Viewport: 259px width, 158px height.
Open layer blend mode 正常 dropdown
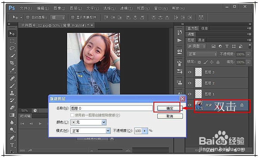coord(202,54)
